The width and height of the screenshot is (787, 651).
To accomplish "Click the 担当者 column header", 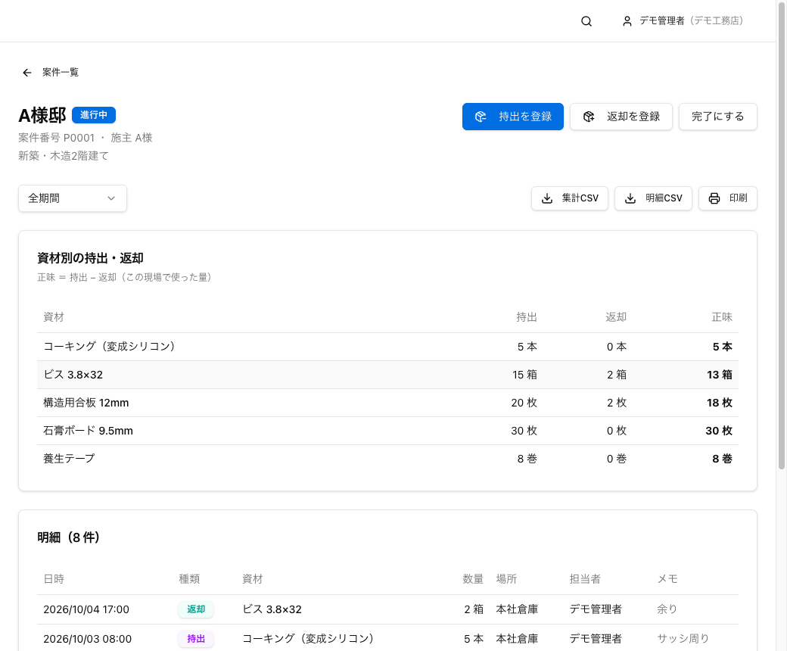I will click(585, 579).
